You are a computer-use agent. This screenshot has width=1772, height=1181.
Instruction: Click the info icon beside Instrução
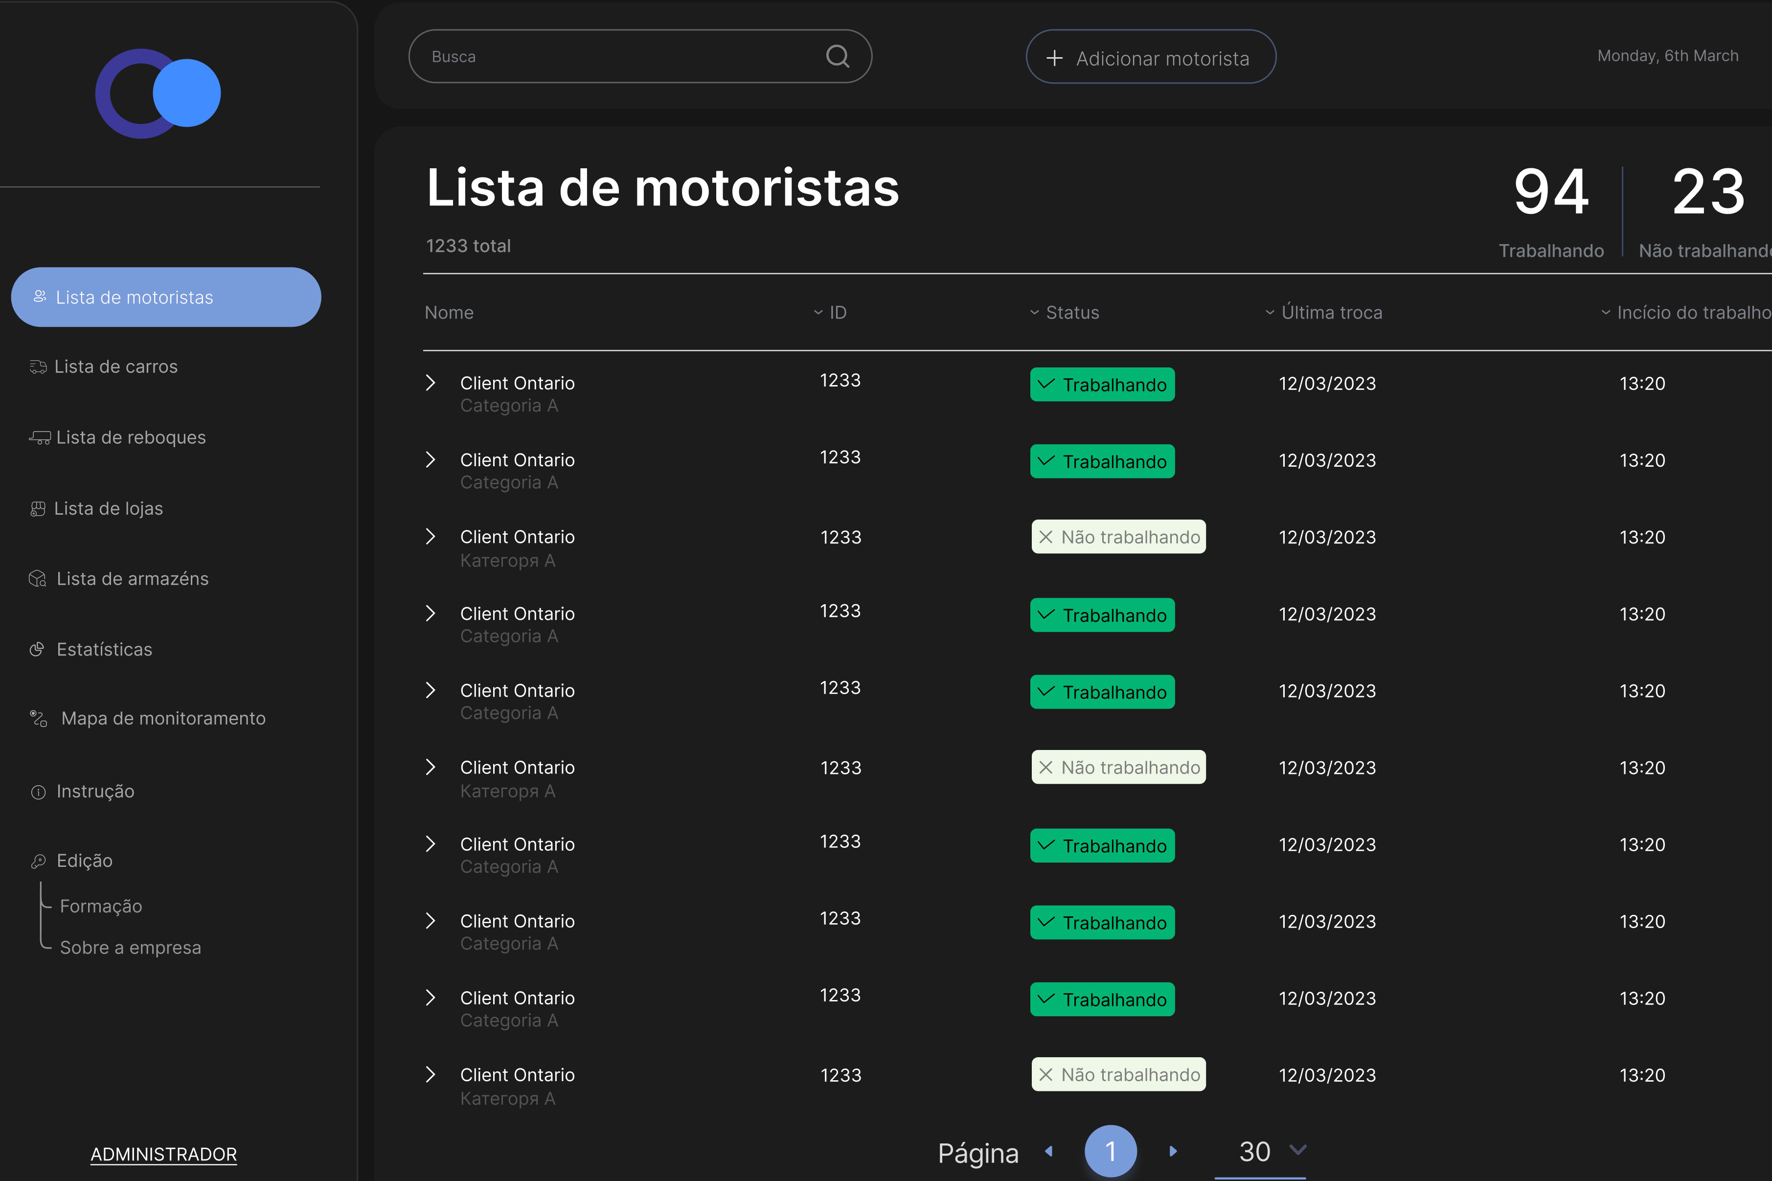coord(38,792)
